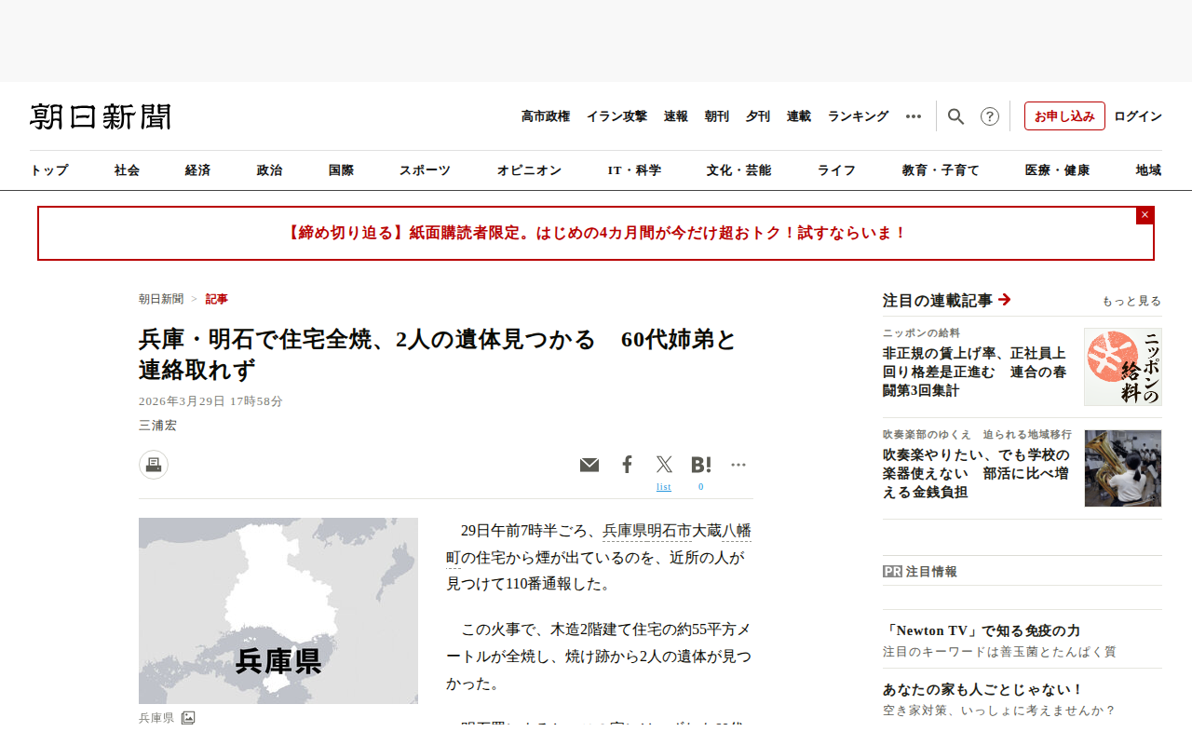Click the help question mark icon
The width and height of the screenshot is (1192, 745).
989,116
